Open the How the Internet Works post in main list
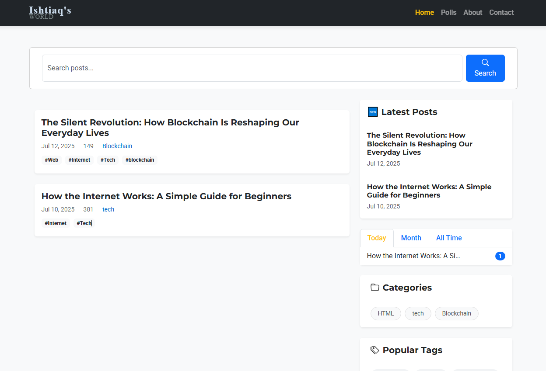The height and width of the screenshot is (371, 546). (x=166, y=196)
